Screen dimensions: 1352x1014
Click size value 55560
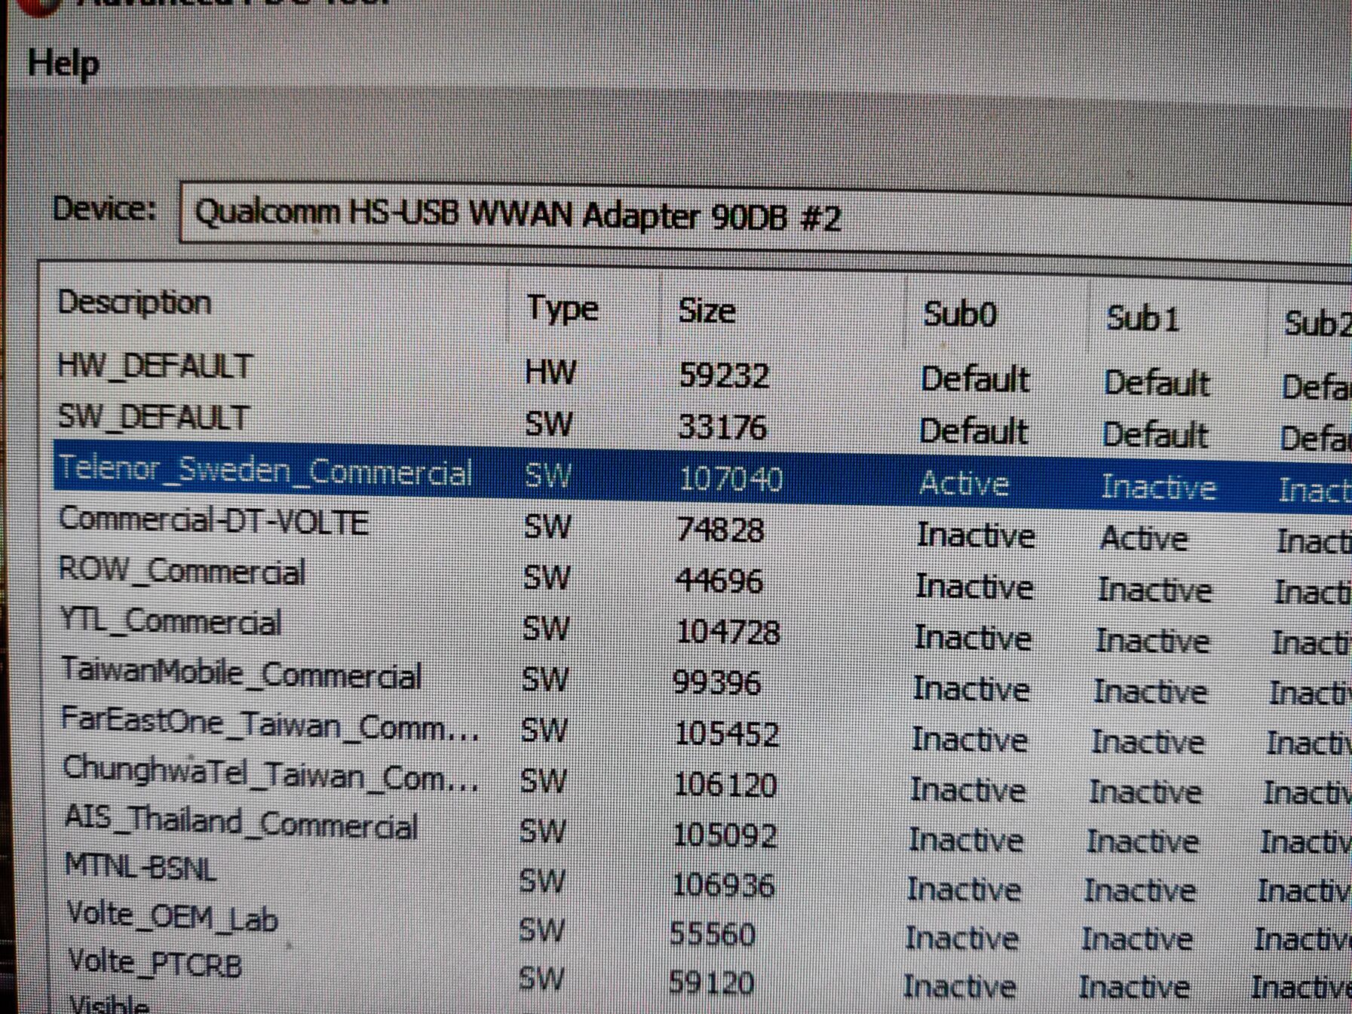pyautogui.click(x=713, y=935)
